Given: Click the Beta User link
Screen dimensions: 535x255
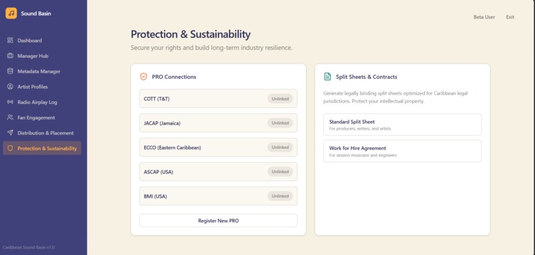Looking at the screenshot, I should pyautogui.click(x=484, y=17).
